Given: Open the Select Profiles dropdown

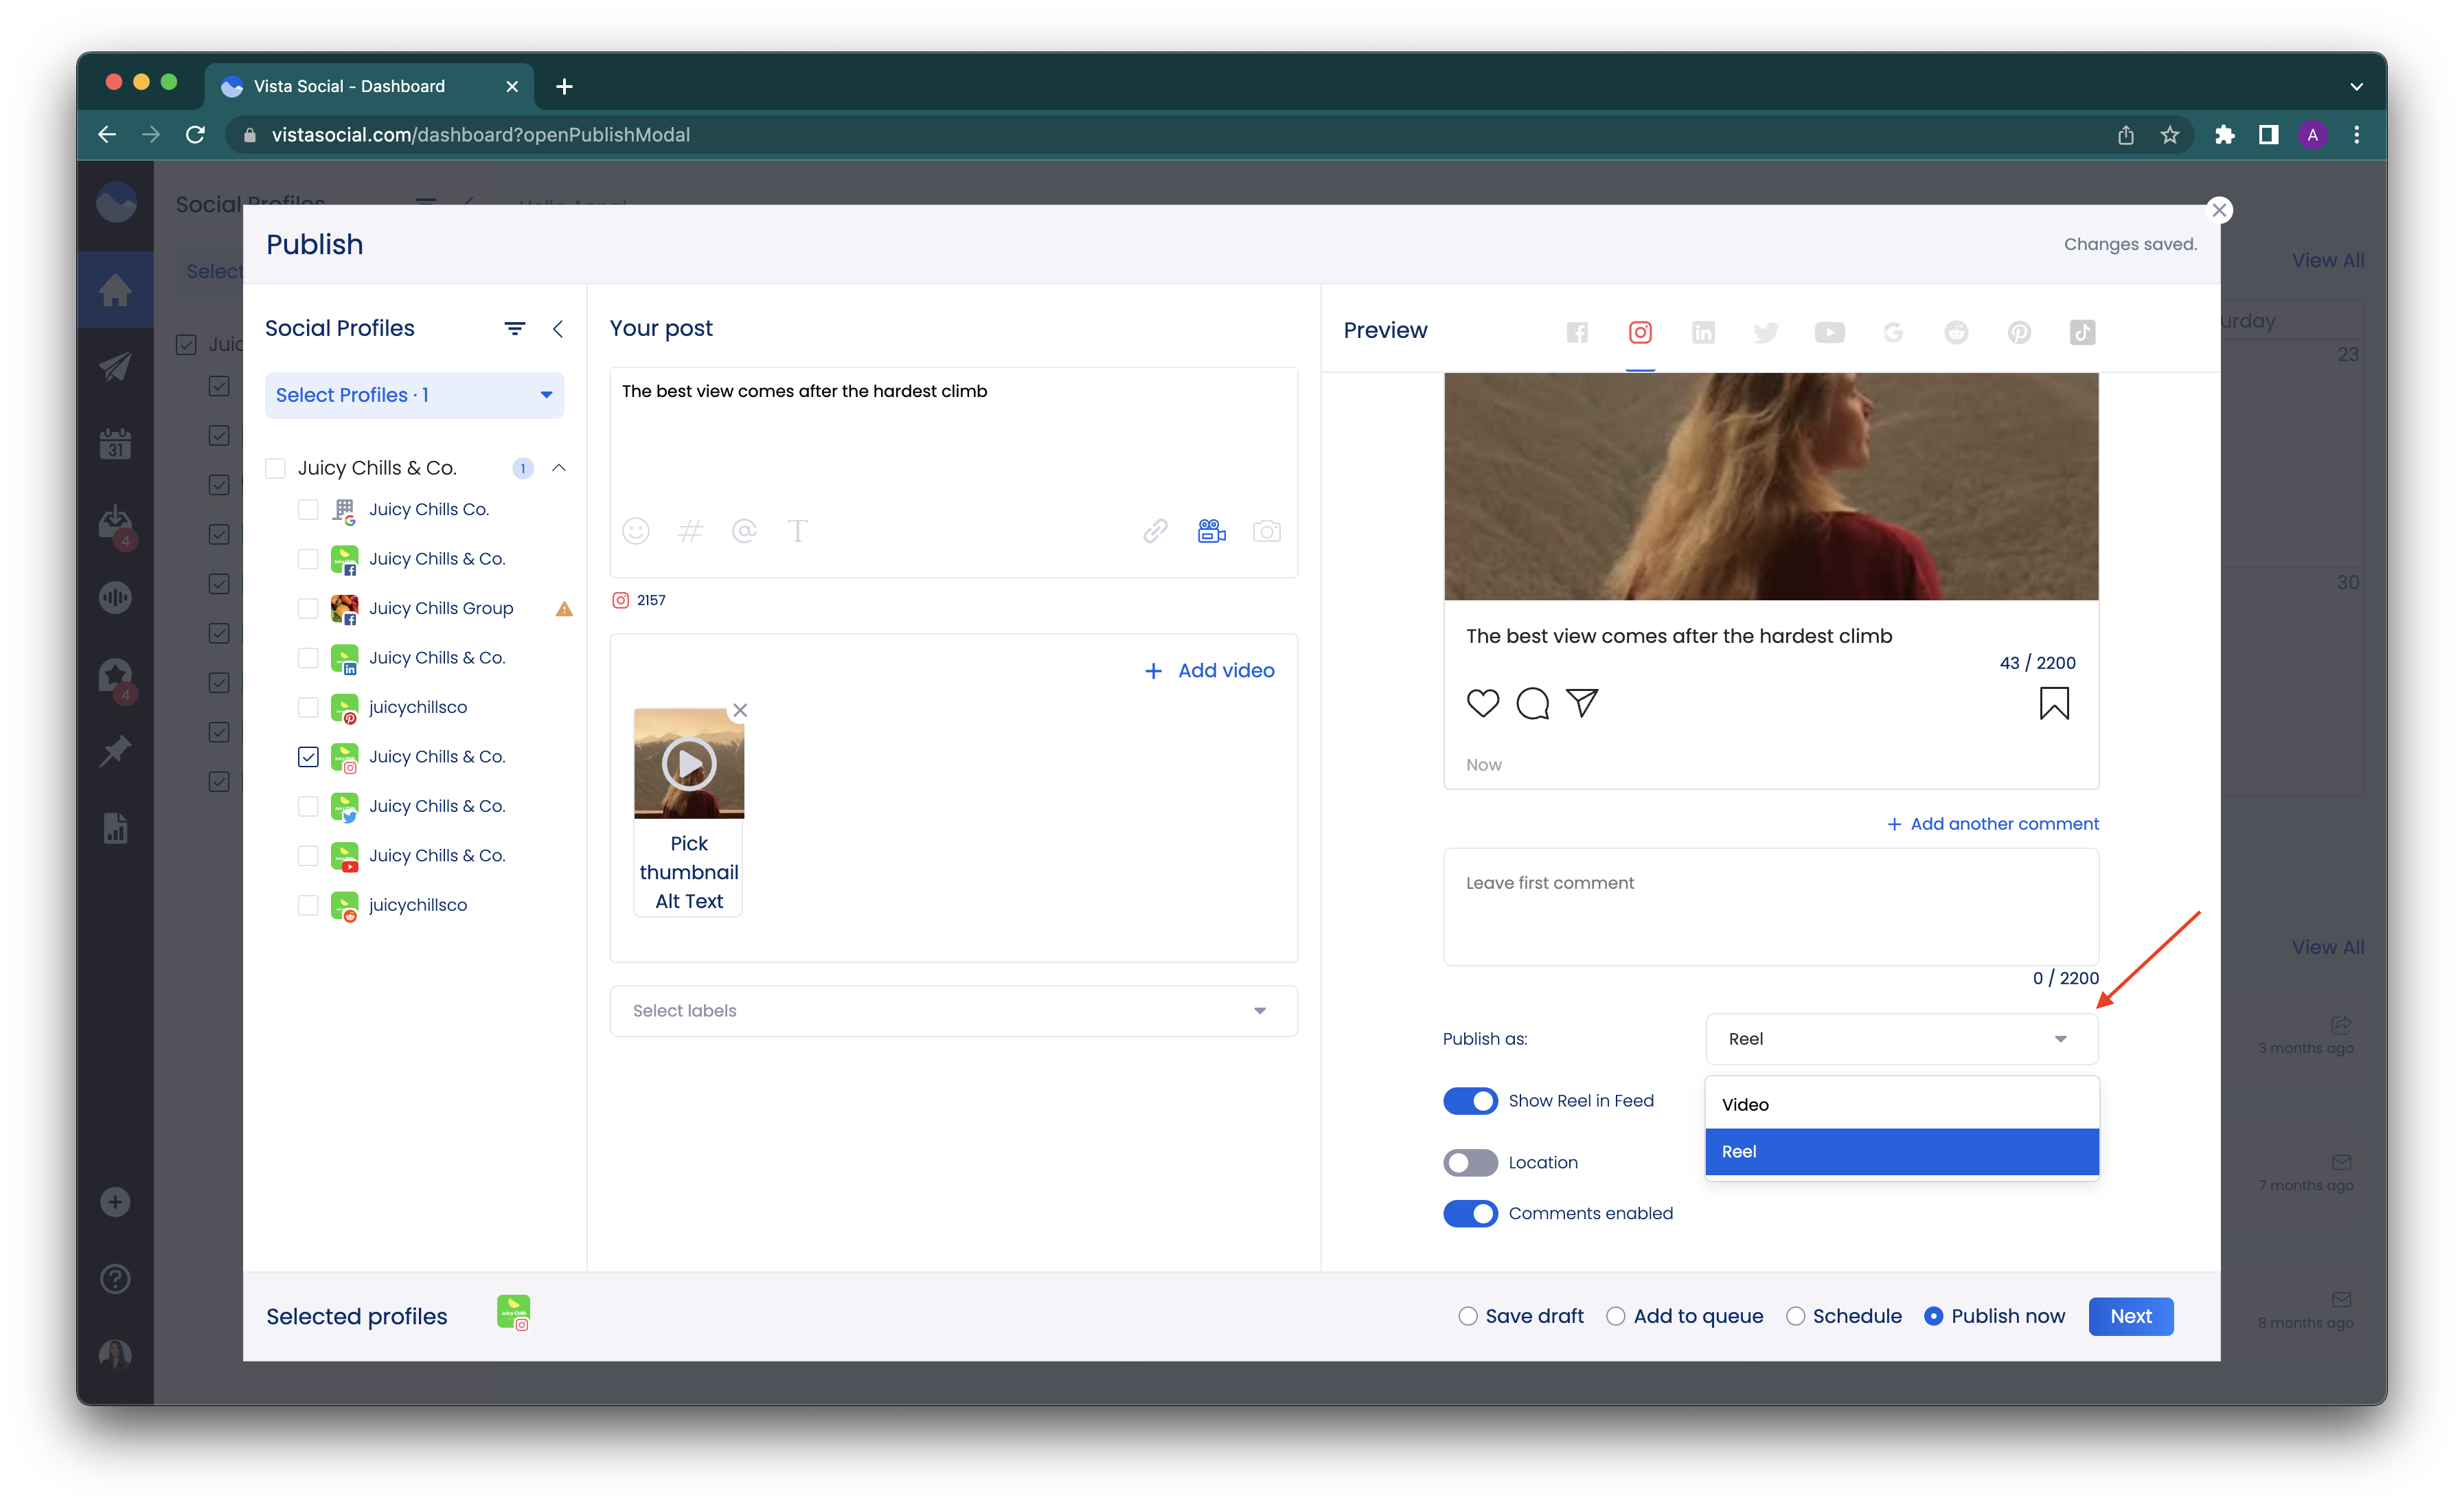Looking at the screenshot, I should (x=414, y=395).
